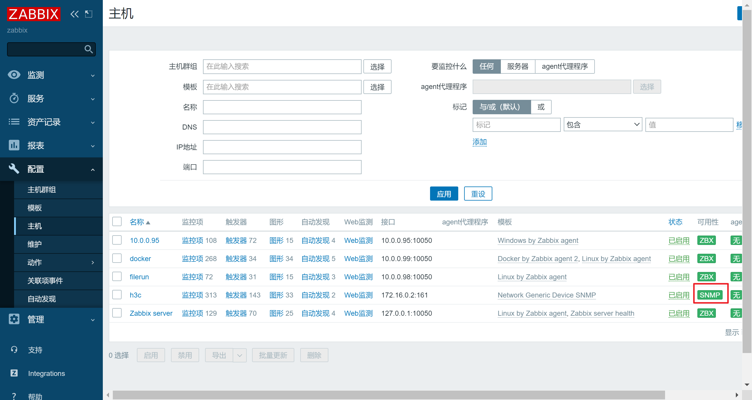The height and width of the screenshot is (400, 752).
Task: Collapse the 配置 menu section
Action: pyautogui.click(x=93, y=169)
